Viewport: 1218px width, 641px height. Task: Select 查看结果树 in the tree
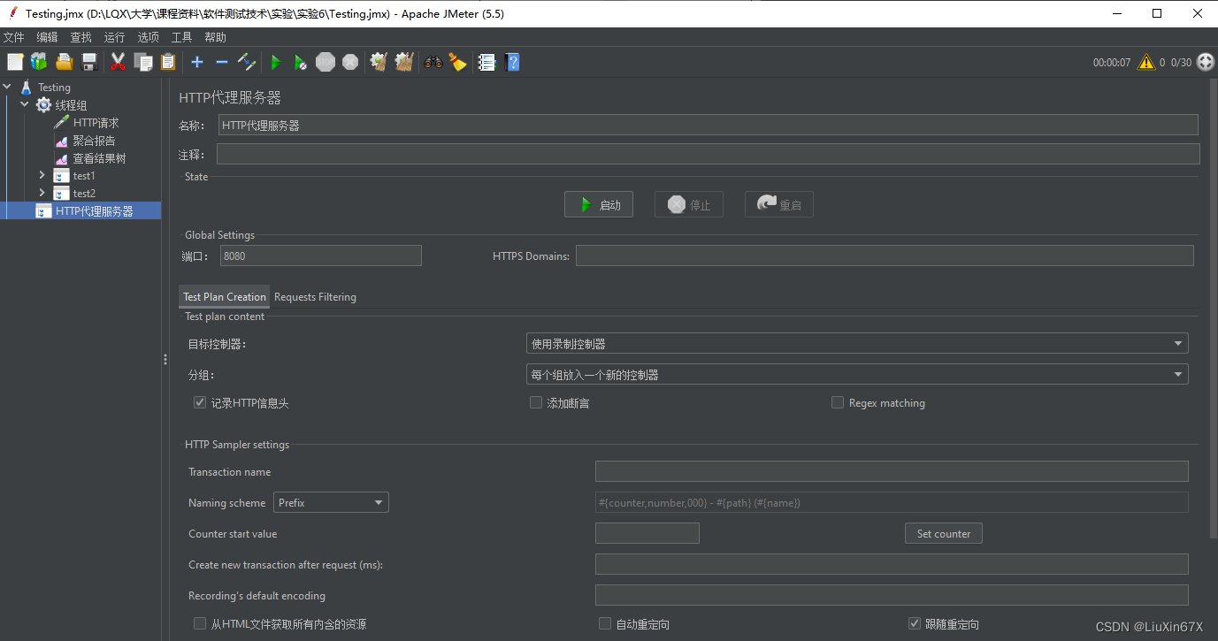point(99,157)
